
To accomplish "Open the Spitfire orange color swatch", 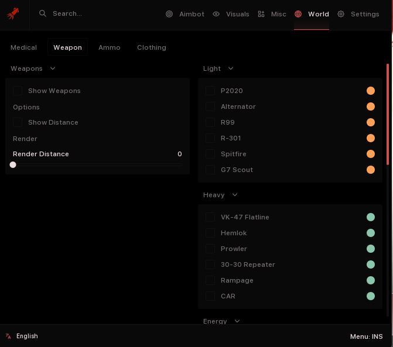I will click(371, 154).
